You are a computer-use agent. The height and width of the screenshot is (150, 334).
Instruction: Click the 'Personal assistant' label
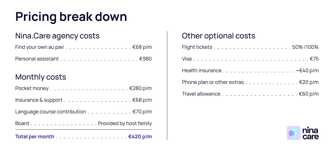[37, 59]
